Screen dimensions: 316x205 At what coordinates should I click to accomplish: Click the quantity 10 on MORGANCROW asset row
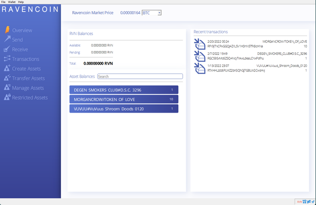pyautogui.click(x=171, y=99)
